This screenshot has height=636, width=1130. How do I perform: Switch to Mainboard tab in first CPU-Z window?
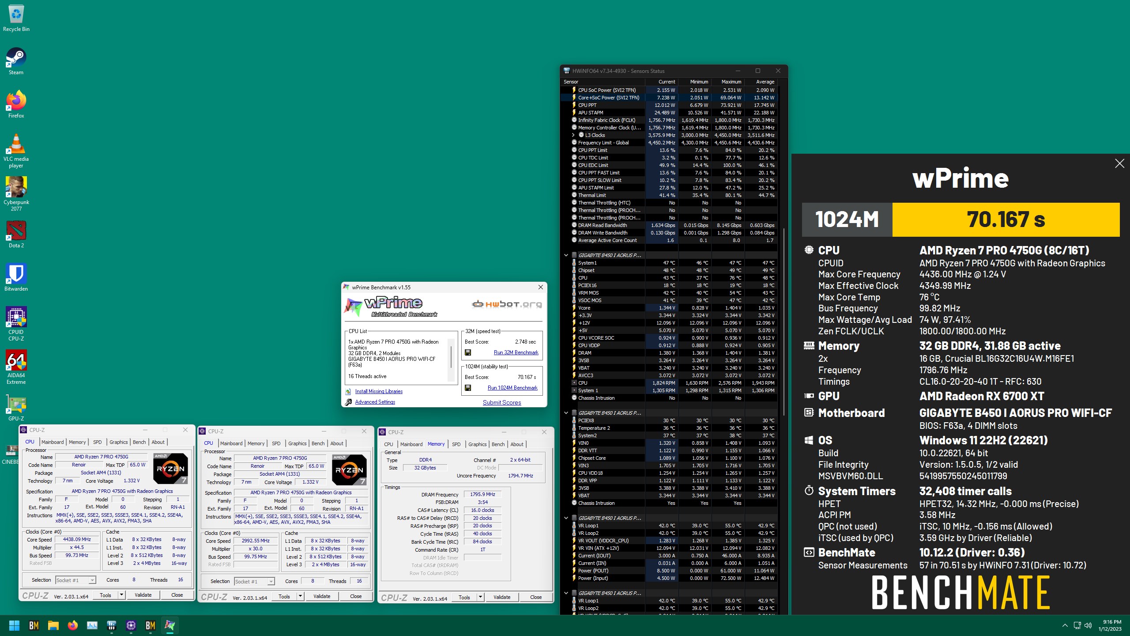[x=53, y=442]
